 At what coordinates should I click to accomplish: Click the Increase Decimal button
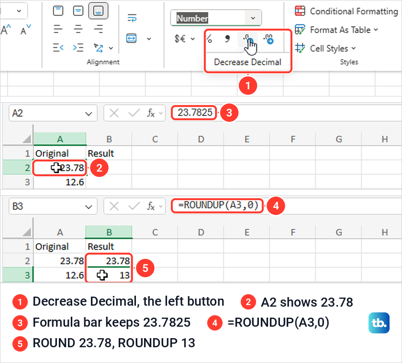[268, 39]
